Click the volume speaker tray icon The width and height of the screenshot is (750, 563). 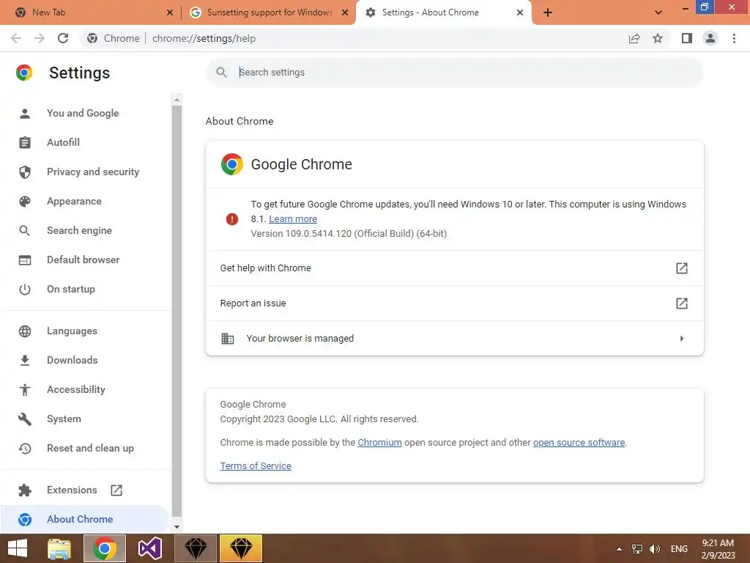point(654,549)
